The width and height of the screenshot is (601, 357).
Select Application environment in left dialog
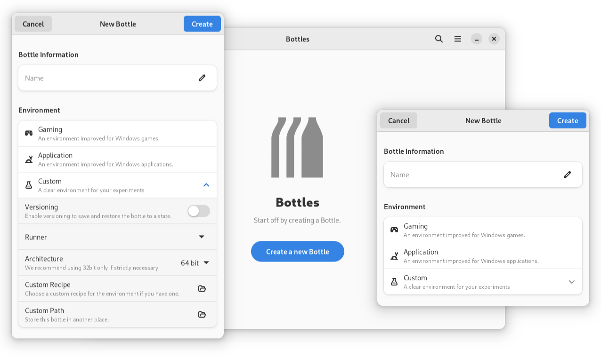(118, 159)
